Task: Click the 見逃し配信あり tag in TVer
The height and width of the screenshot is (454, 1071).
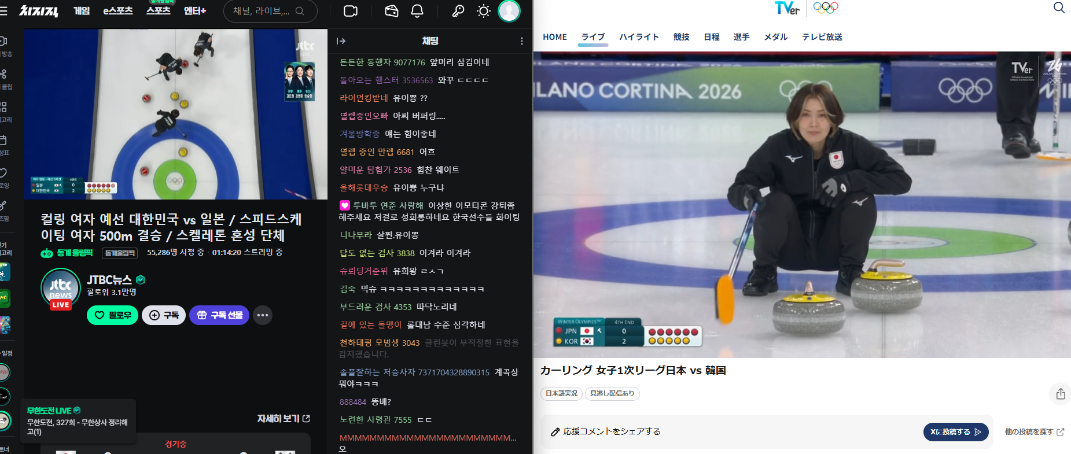Action: (x=612, y=394)
